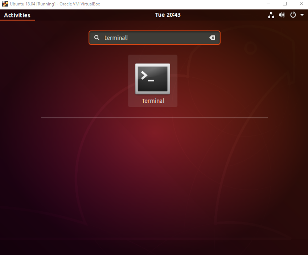Expand the system menu arrow

point(302,15)
